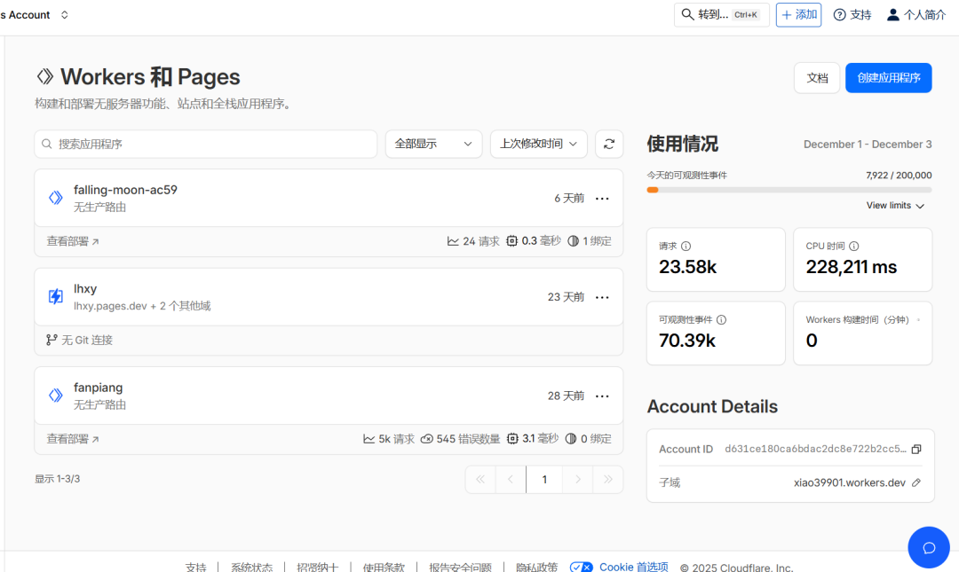Click the observability events usage progress bar
Screen dimensions: 959x572
coord(789,190)
